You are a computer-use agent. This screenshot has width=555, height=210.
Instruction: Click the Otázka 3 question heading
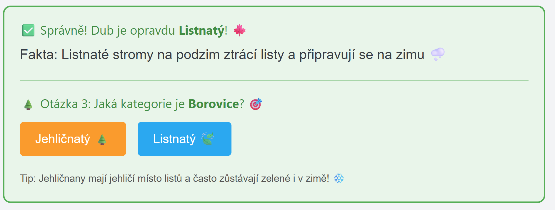[x=142, y=104]
